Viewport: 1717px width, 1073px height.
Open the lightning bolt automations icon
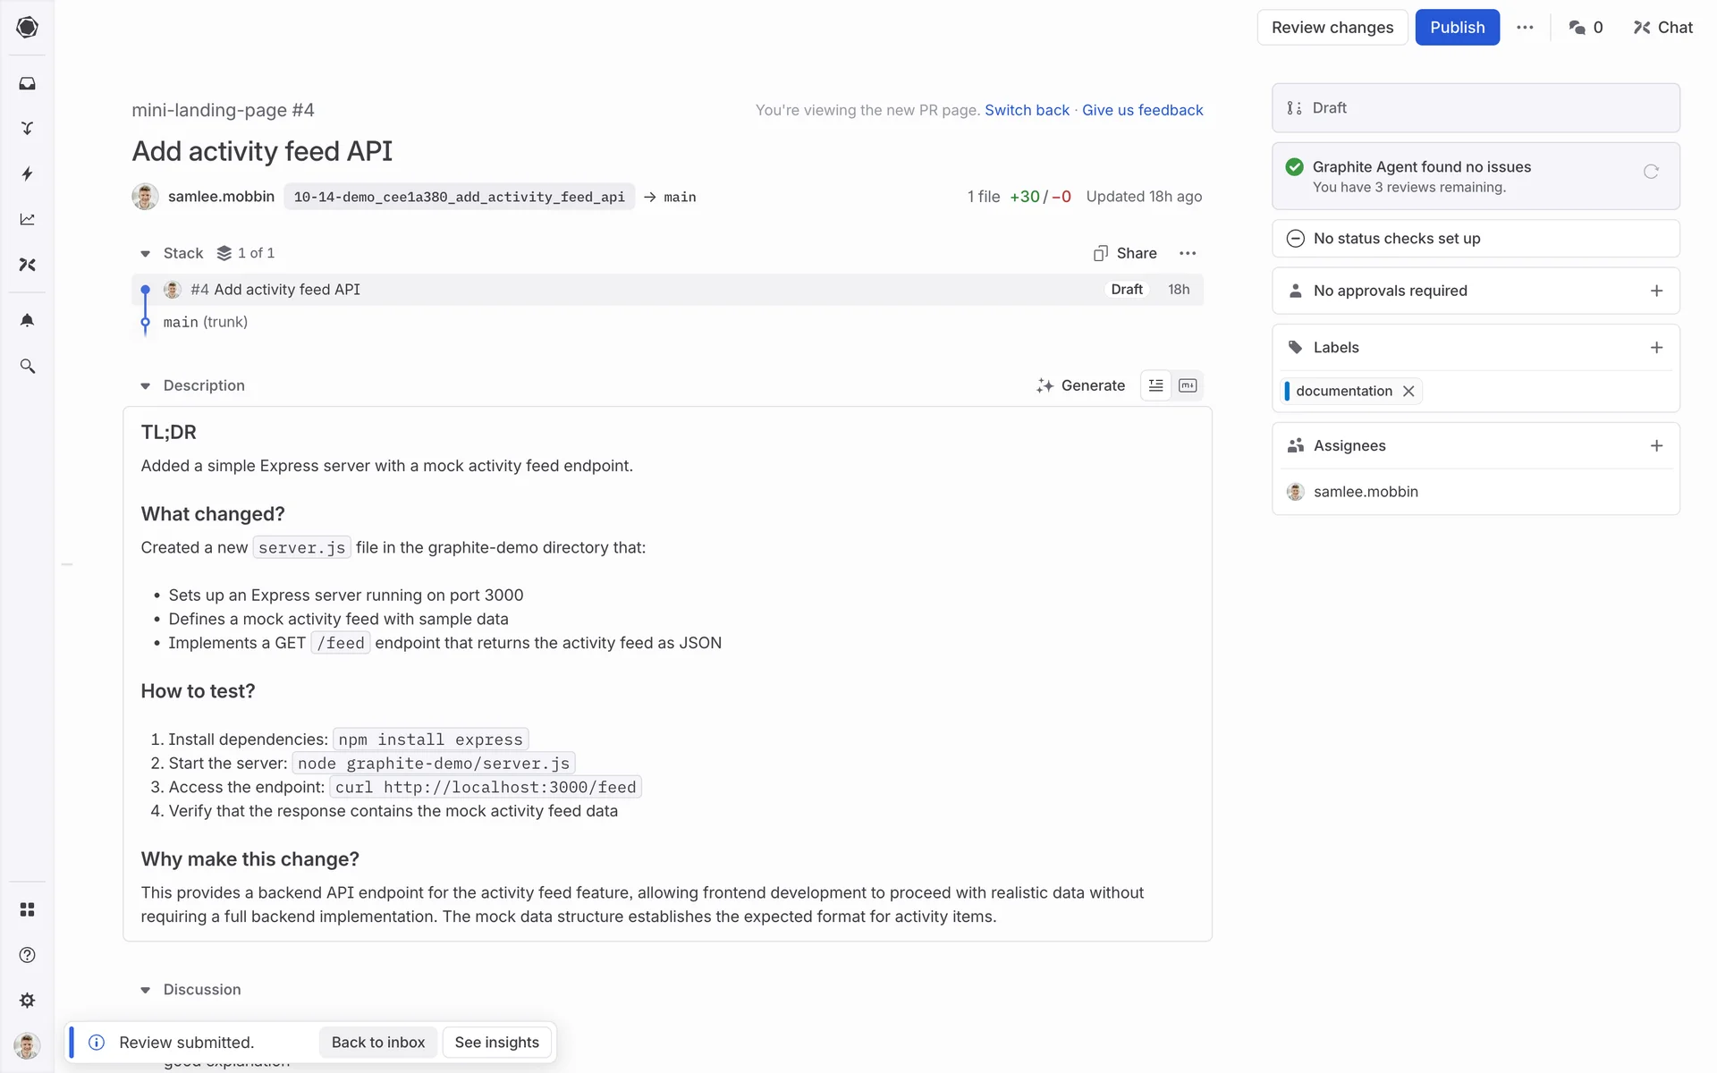pos(27,173)
